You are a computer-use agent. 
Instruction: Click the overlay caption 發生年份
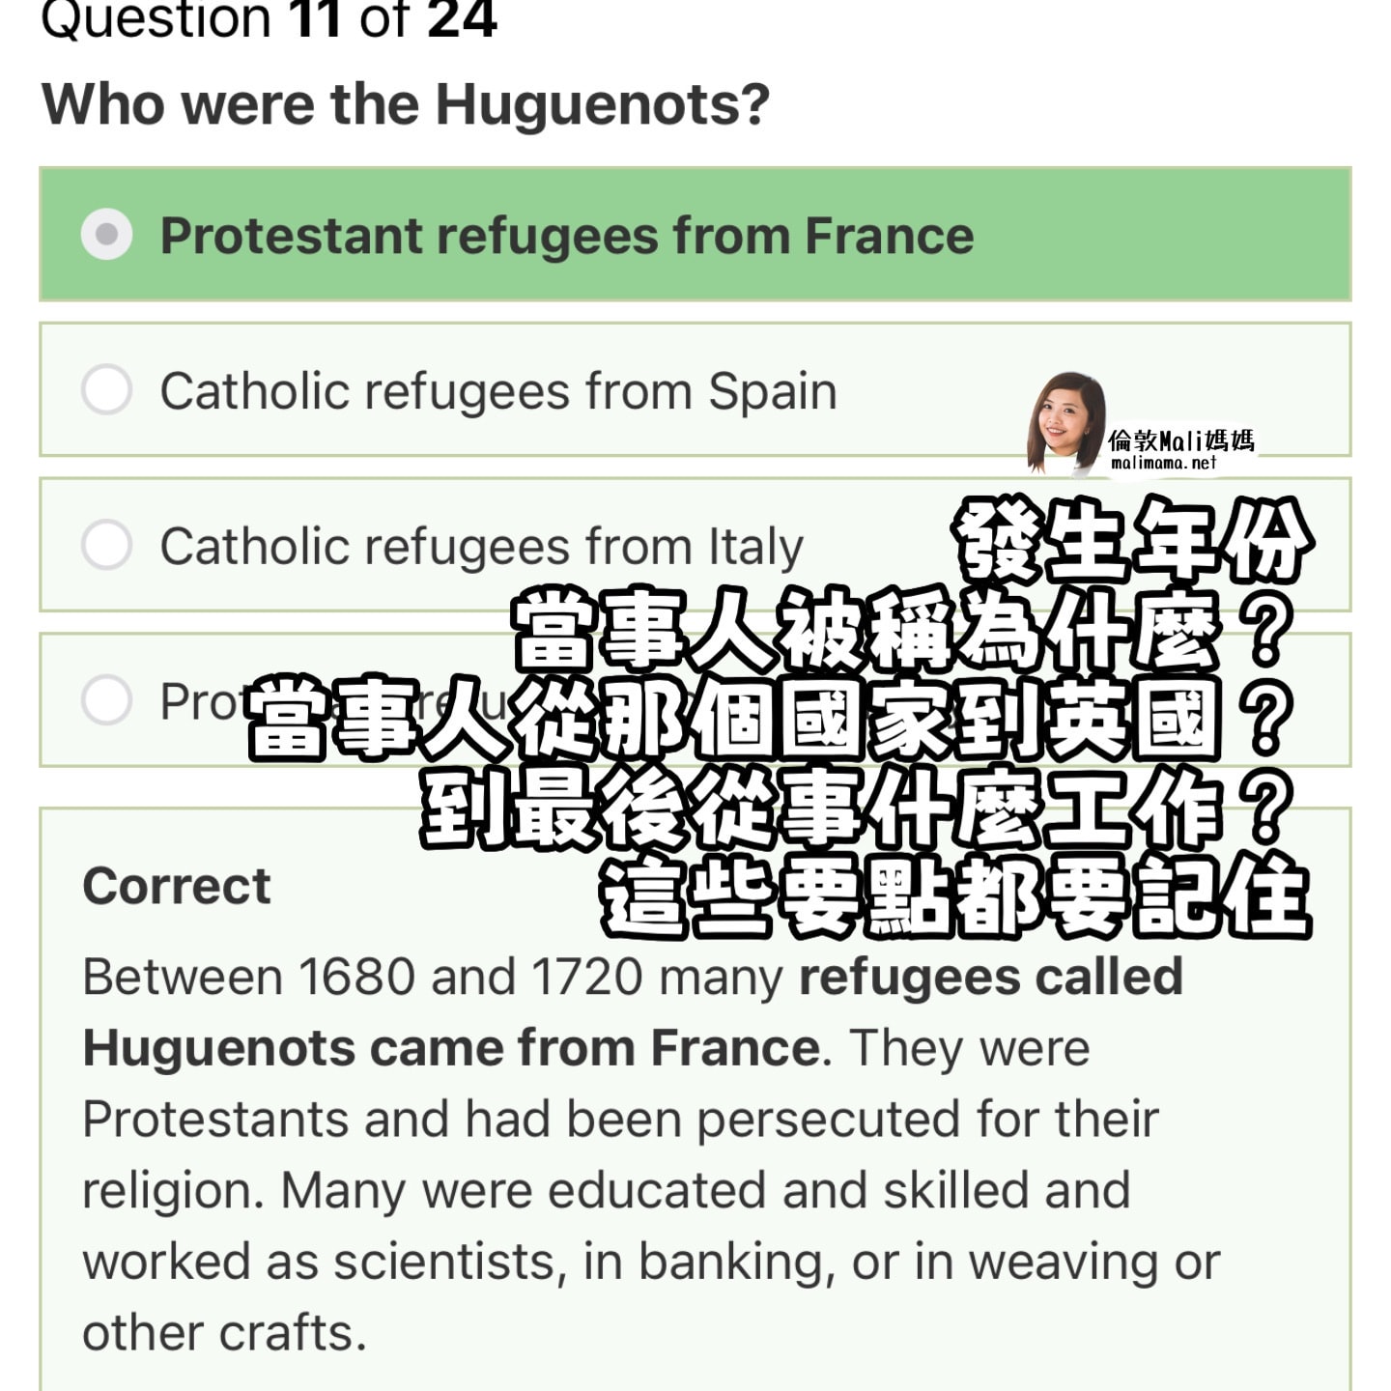coord(1132,539)
